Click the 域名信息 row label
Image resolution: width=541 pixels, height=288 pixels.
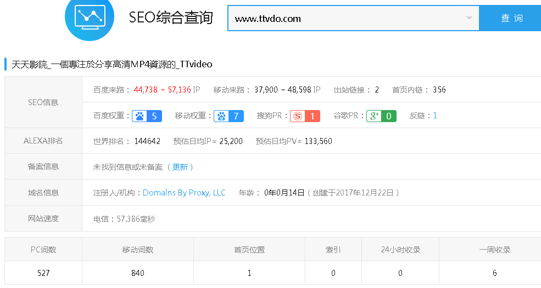tap(43, 192)
